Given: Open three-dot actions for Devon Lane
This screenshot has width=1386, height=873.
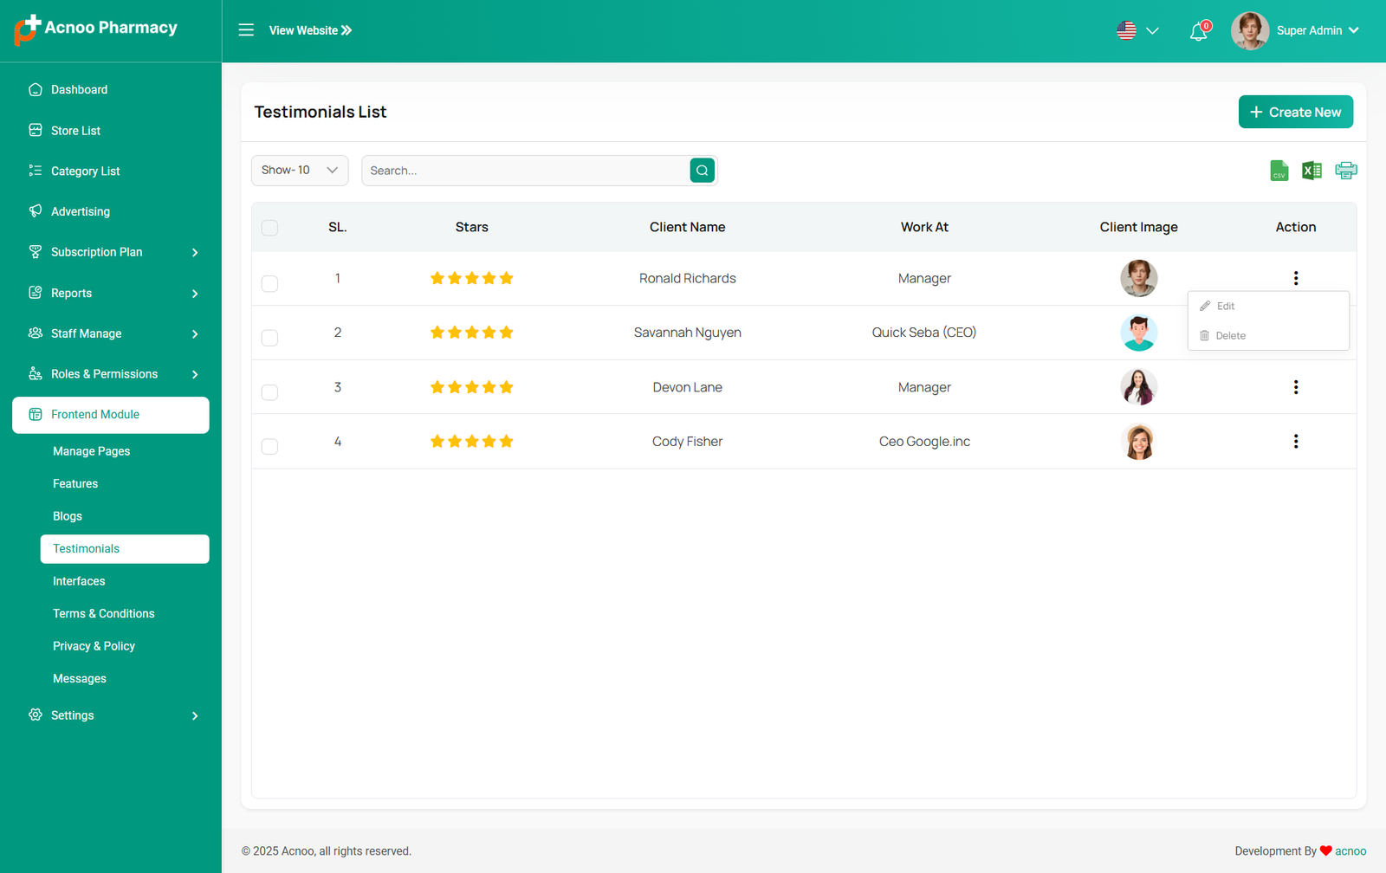Looking at the screenshot, I should [1295, 387].
